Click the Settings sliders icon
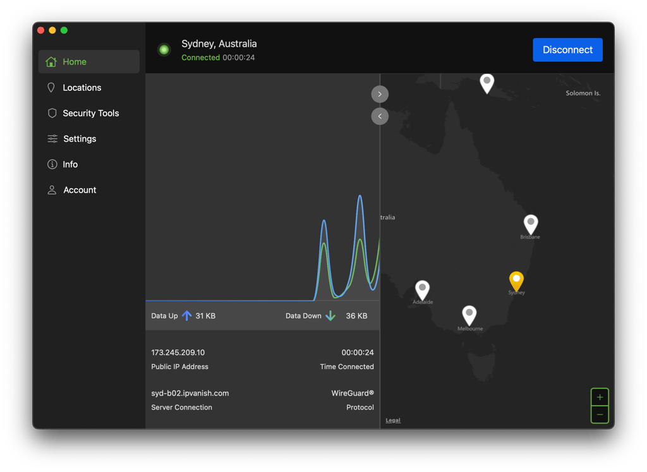 pyautogui.click(x=52, y=138)
